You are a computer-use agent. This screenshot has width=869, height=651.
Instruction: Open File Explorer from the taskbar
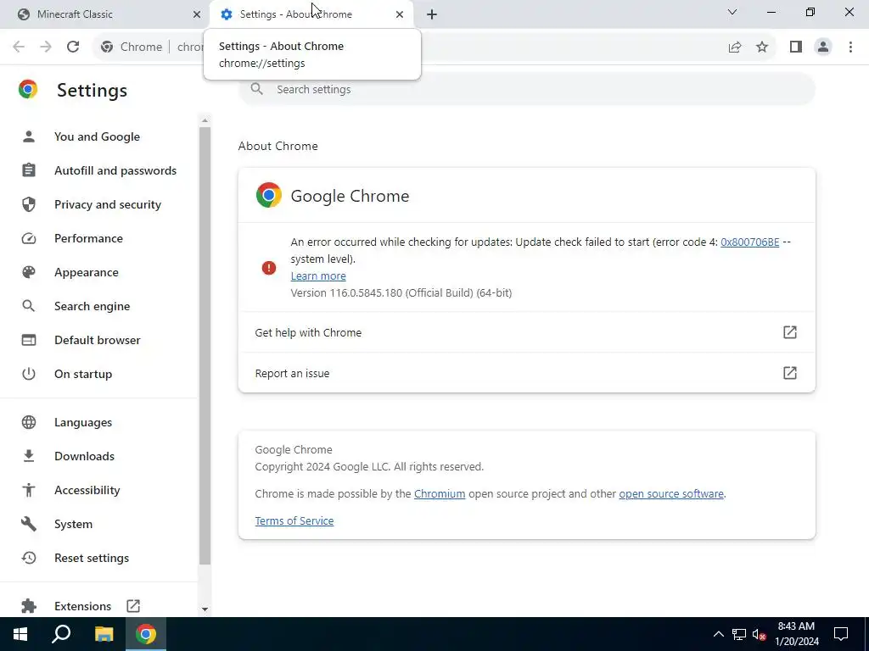pyautogui.click(x=104, y=634)
